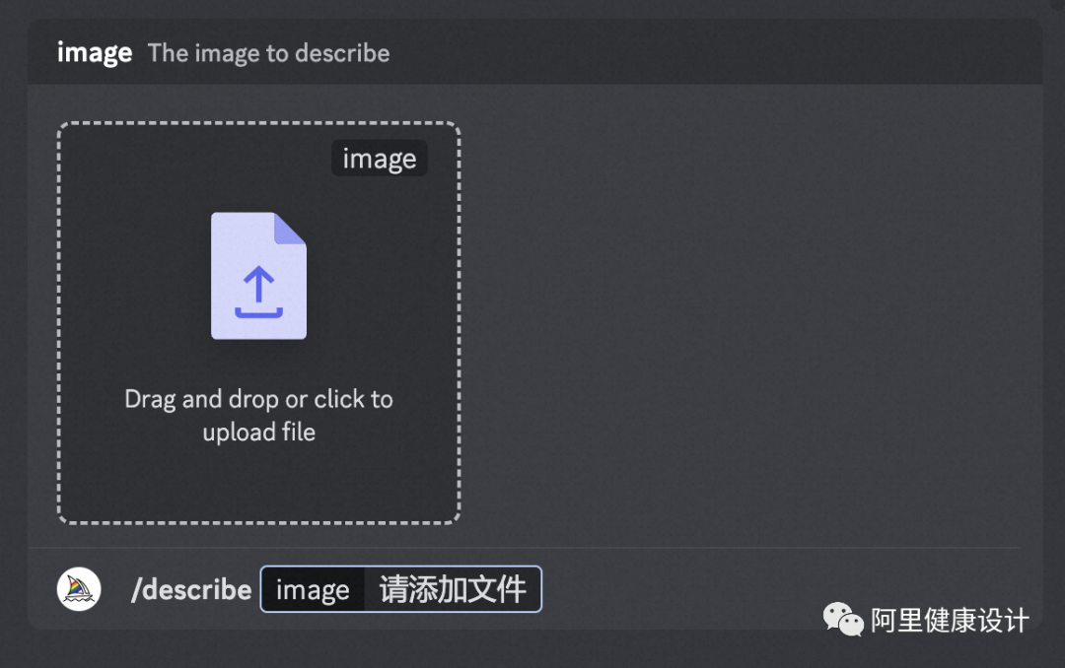Select the image tag inside the drop zone
The height and width of the screenshot is (668, 1065).
[379, 159]
